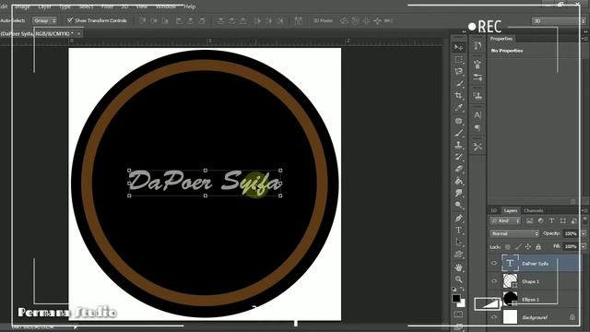
Task: Select the Background layer name
Action: tap(535, 317)
